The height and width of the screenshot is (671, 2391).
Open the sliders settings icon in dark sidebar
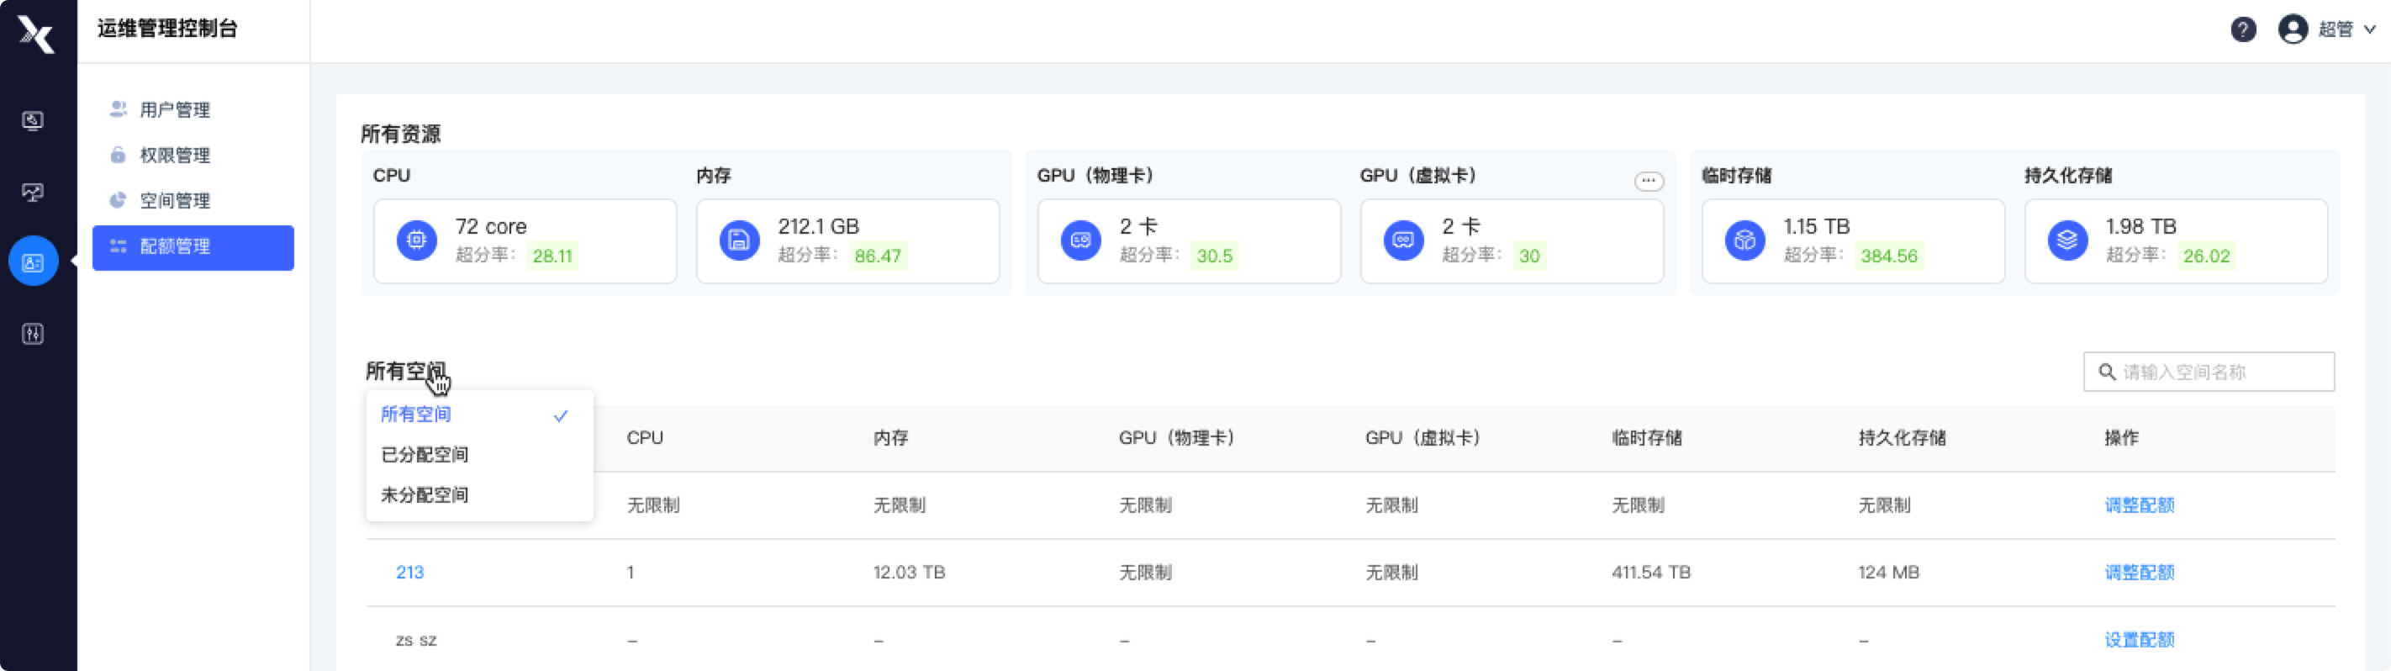coord(33,334)
